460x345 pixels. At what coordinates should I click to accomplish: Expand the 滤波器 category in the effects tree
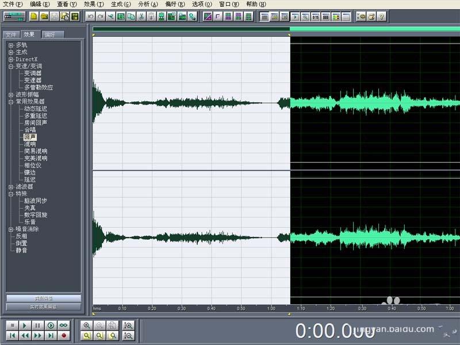click(10, 186)
